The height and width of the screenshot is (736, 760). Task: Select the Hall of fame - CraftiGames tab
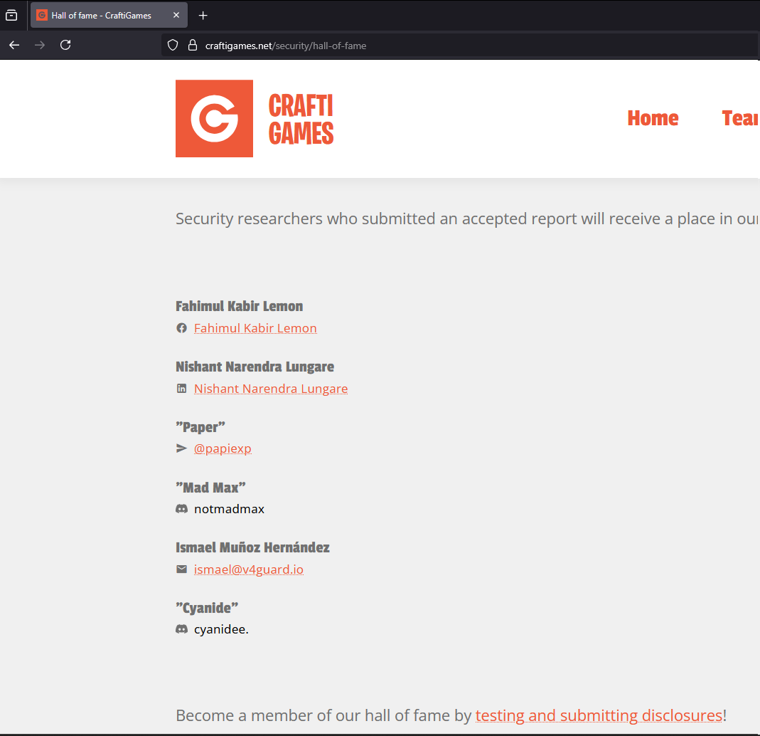tap(101, 15)
